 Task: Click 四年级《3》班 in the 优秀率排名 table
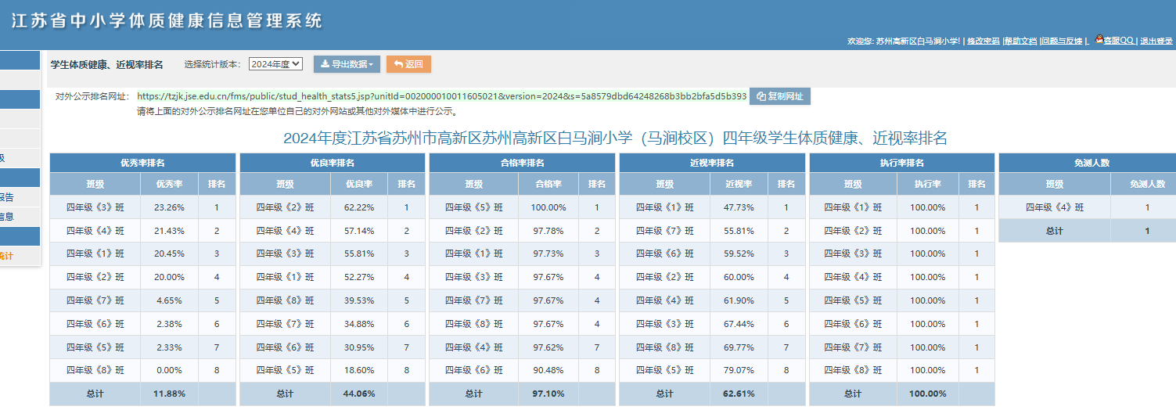tap(95, 207)
